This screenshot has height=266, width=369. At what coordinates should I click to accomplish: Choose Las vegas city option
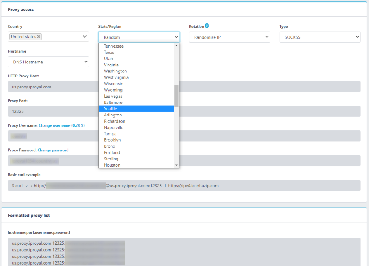tap(136, 96)
